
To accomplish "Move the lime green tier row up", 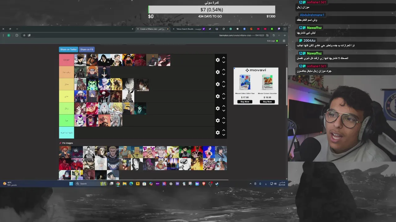I will point(224,106).
